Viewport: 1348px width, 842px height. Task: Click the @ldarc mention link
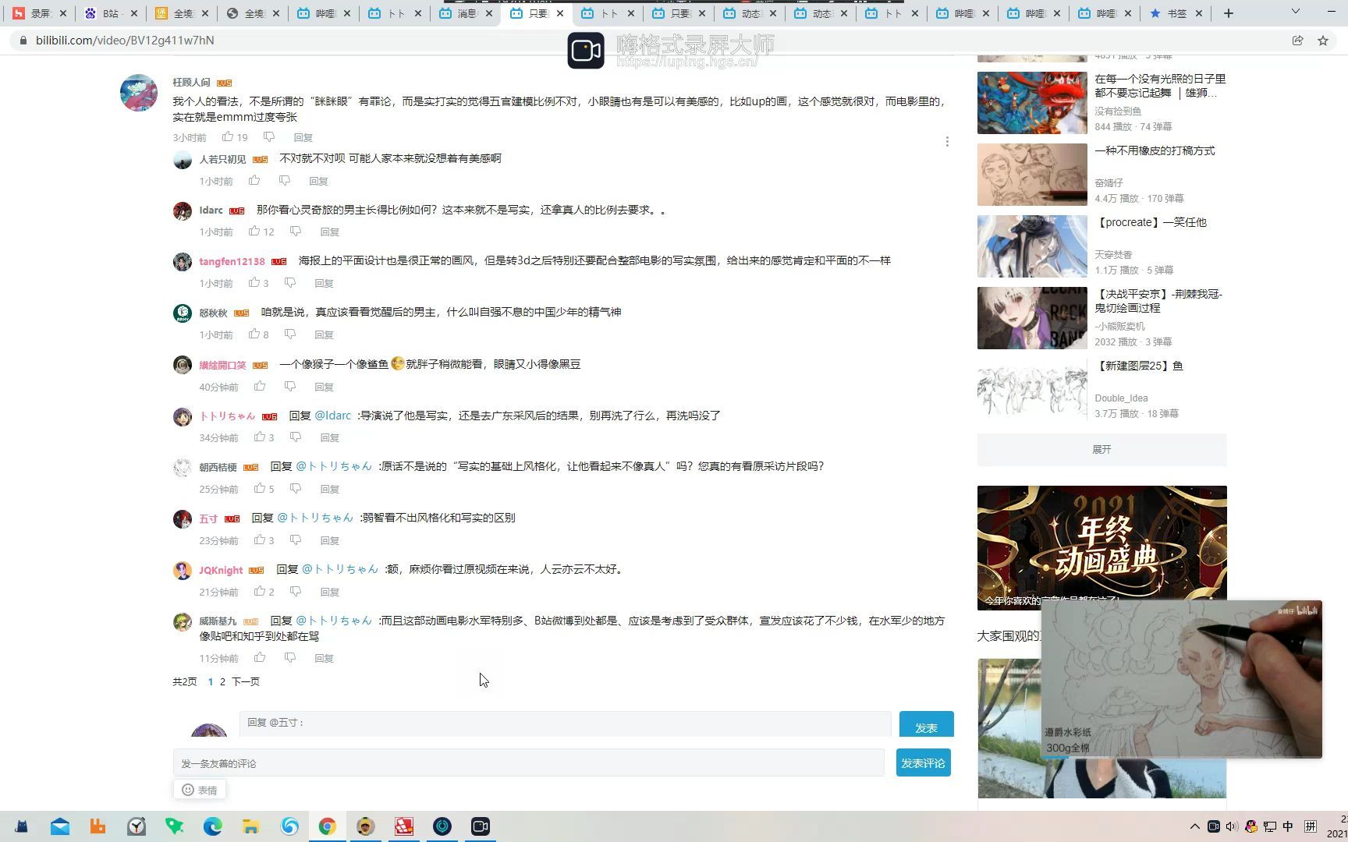point(333,416)
